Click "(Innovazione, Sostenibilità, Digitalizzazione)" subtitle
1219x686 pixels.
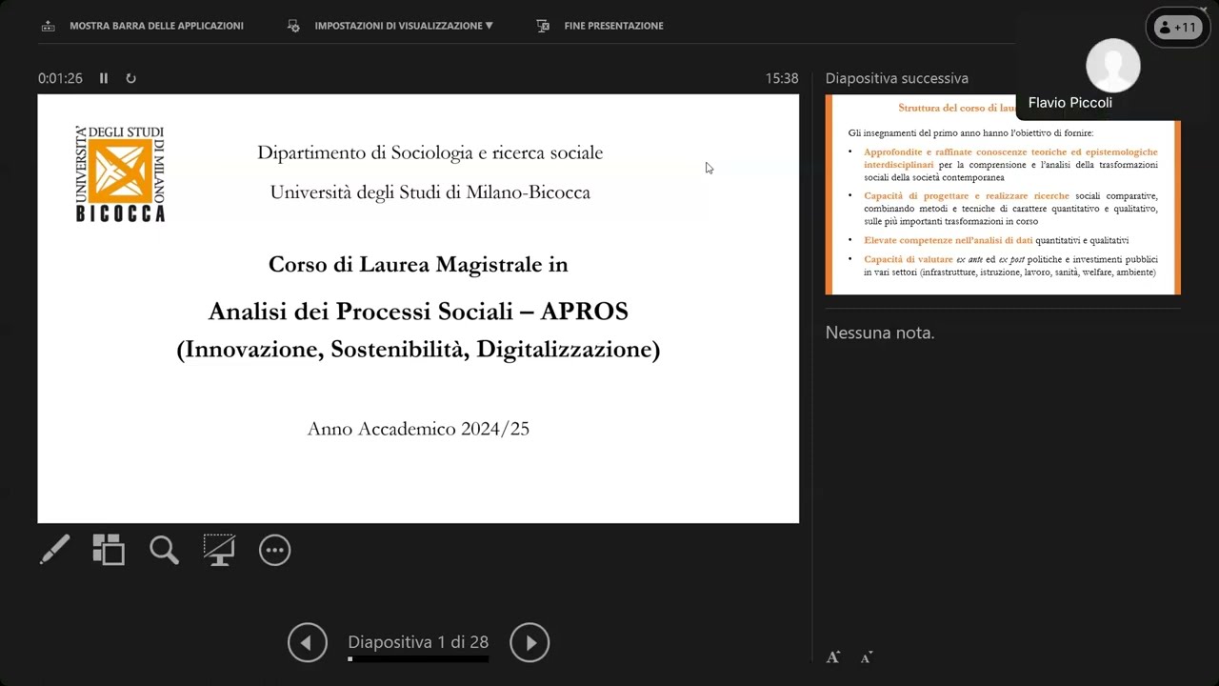point(418,350)
